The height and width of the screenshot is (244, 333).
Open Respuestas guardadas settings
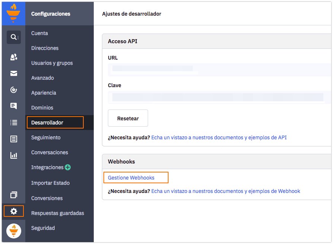(58, 213)
